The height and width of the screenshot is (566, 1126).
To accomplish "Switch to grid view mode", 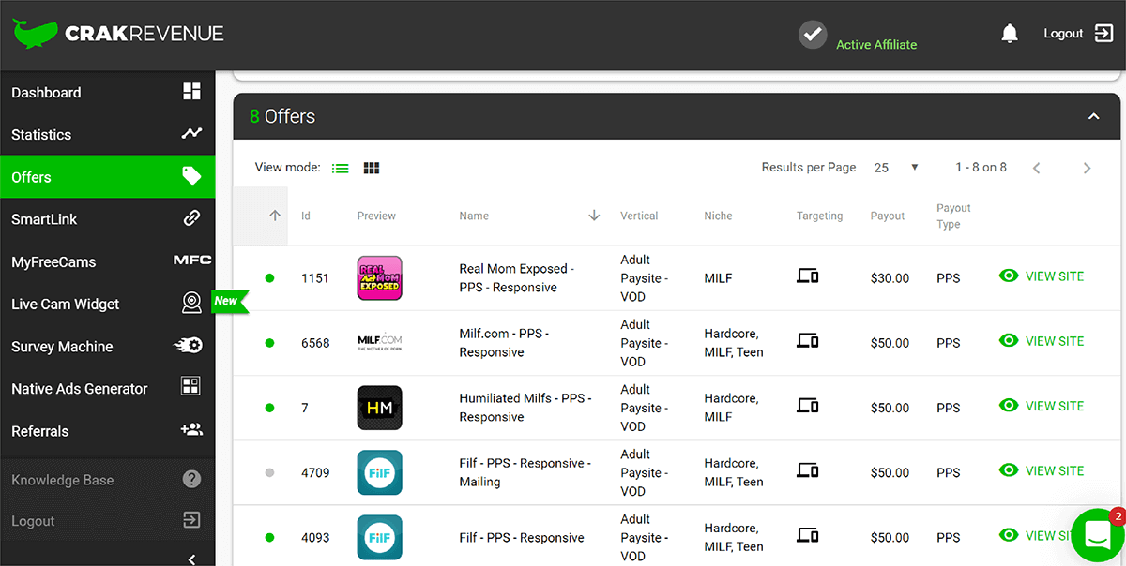I will coord(372,168).
